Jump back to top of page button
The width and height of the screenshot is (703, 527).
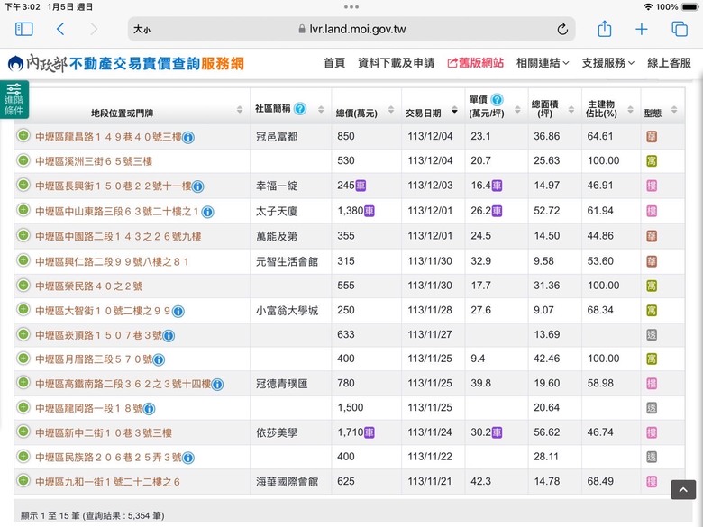tap(683, 489)
